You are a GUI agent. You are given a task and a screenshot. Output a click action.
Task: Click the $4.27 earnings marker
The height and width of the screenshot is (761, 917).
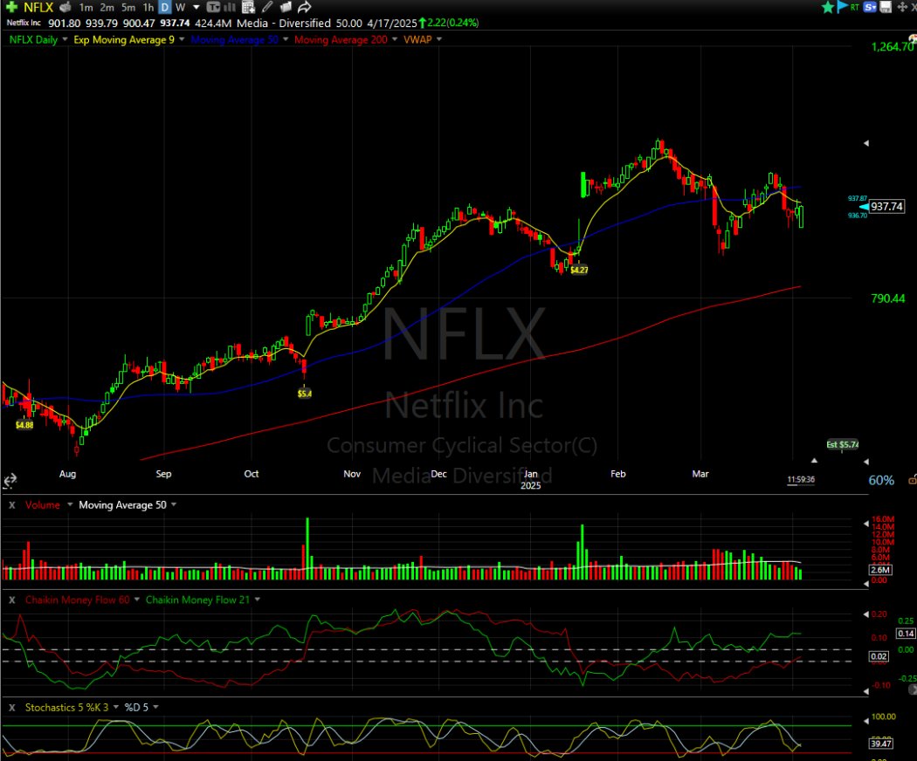[x=579, y=270]
